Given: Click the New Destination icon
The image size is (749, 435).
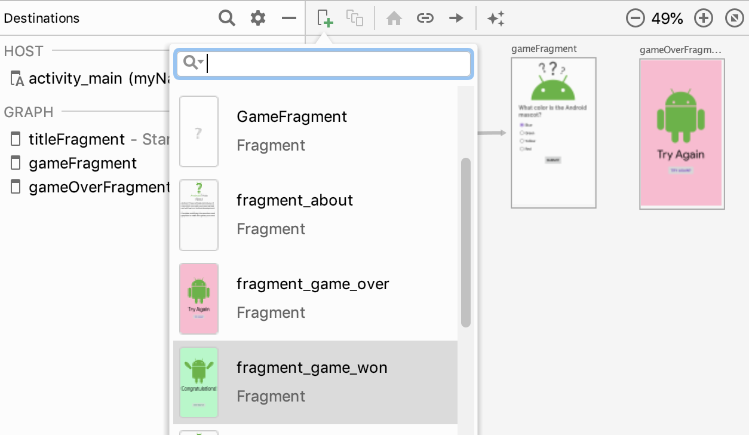Looking at the screenshot, I should coord(325,18).
